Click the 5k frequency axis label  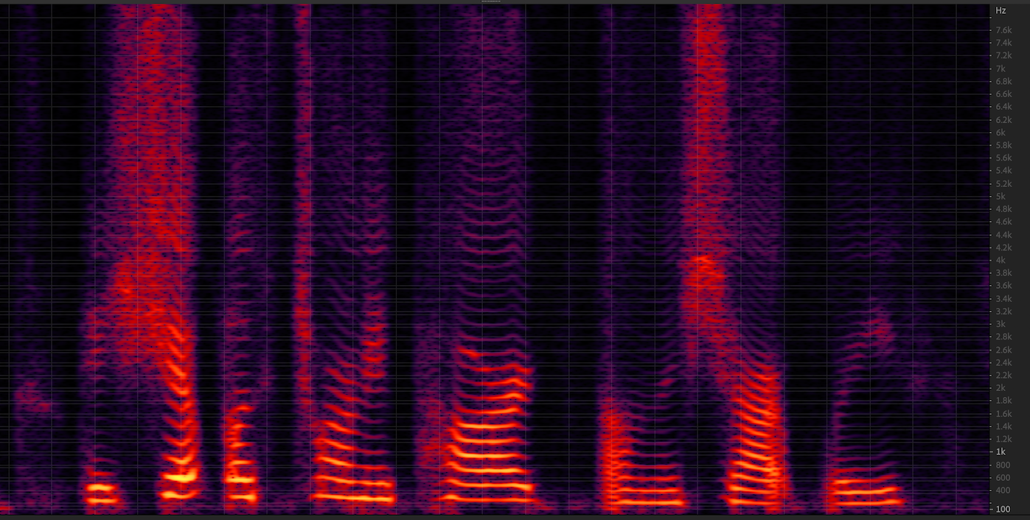tap(1000, 197)
